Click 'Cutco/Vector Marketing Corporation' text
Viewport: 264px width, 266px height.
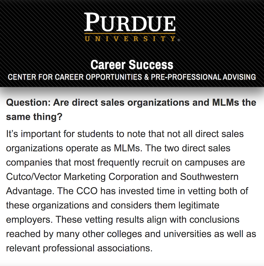click(82, 177)
